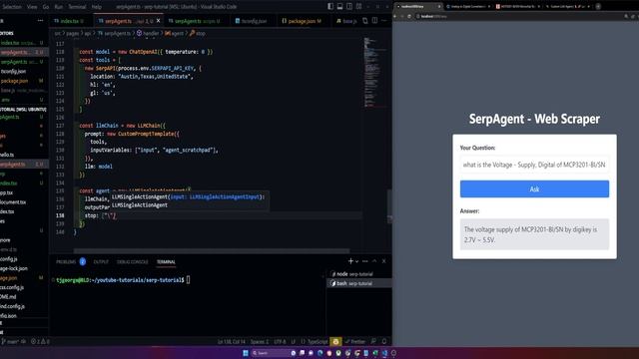Open the Help menu in VS Code
Viewport: 639px width, 359px height.
pyautogui.click(x=96, y=7)
